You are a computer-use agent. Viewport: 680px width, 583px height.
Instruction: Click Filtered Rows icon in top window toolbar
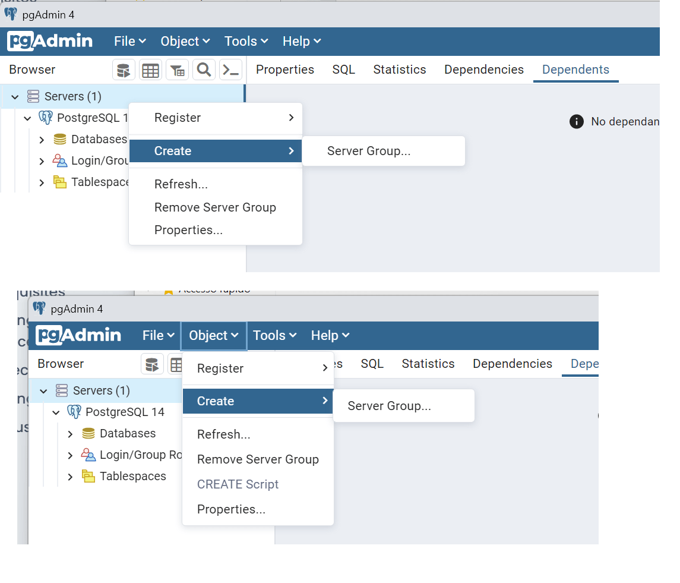(x=178, y=70)
